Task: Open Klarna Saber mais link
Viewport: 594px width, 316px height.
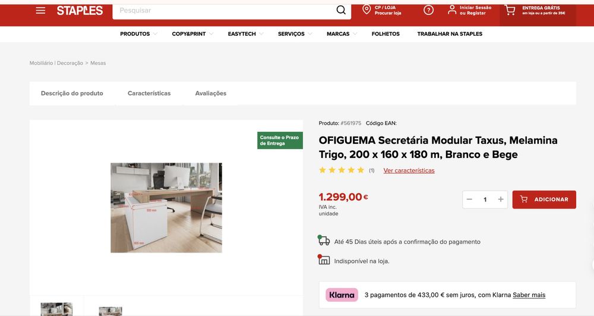Action: tap(529, 295)
